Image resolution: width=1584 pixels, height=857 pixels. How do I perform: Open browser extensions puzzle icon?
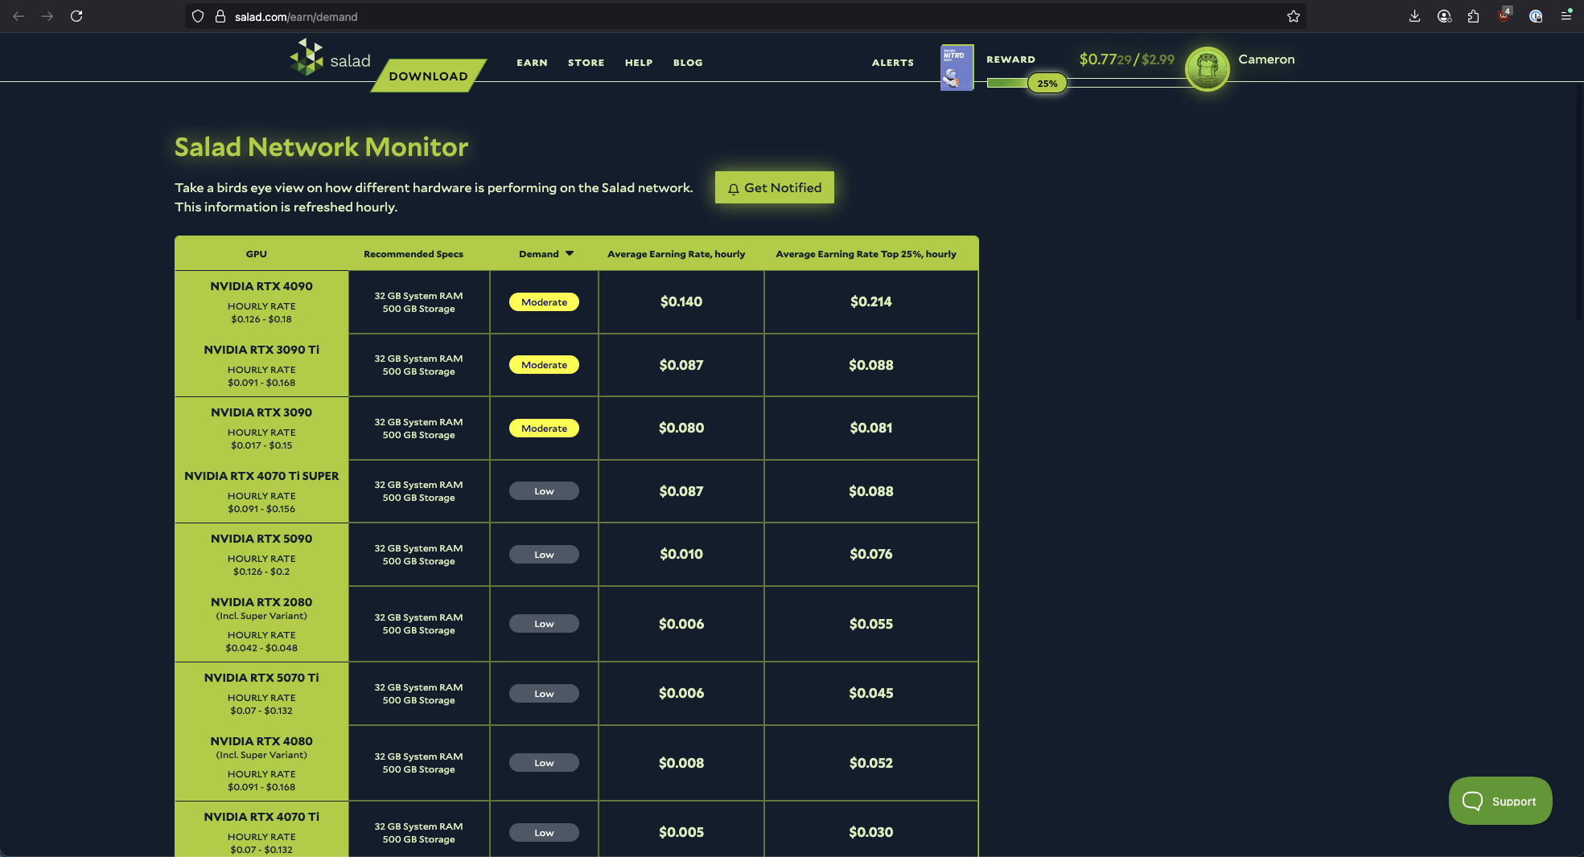pyautogui.click(x=1473, y=16)
